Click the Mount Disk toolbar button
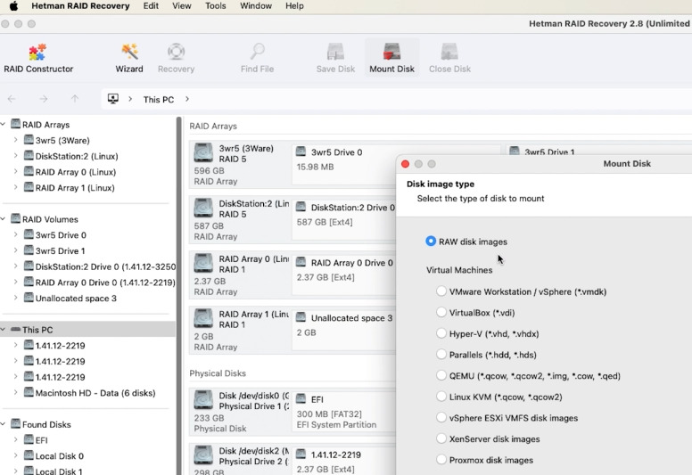Screen dimensions: 692x475 point(391,58)
